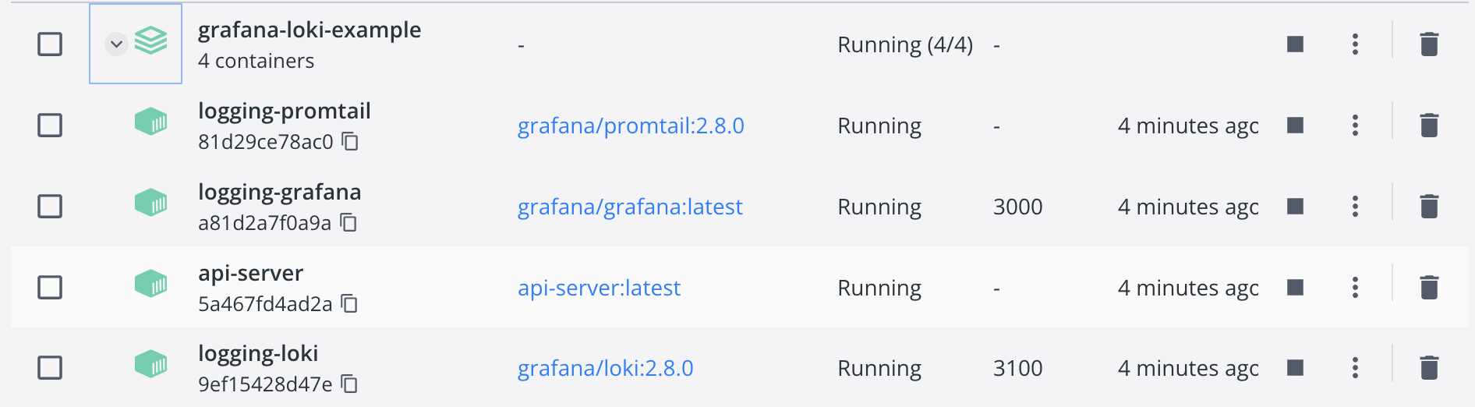
Task: Click the Running (4/4) status text
Action: click(905, 45)
